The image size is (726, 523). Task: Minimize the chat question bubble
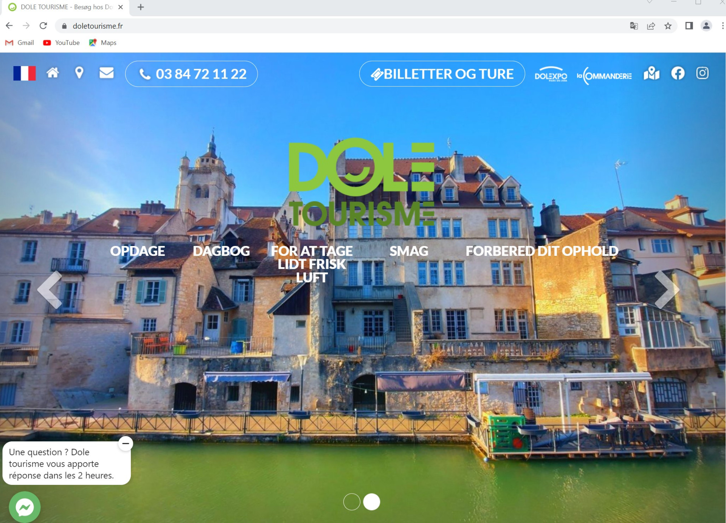[x=126, y=443]
